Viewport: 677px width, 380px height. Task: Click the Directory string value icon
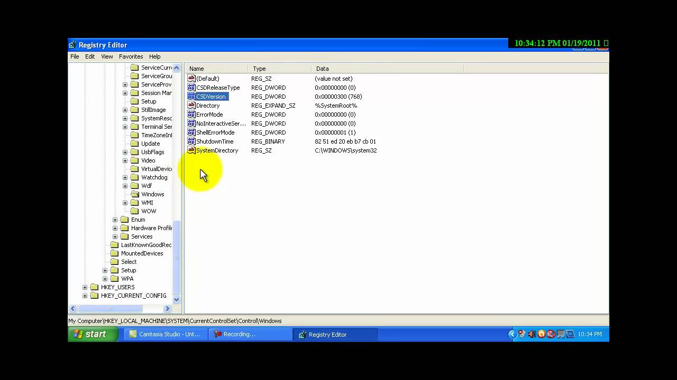coord(191,106)
